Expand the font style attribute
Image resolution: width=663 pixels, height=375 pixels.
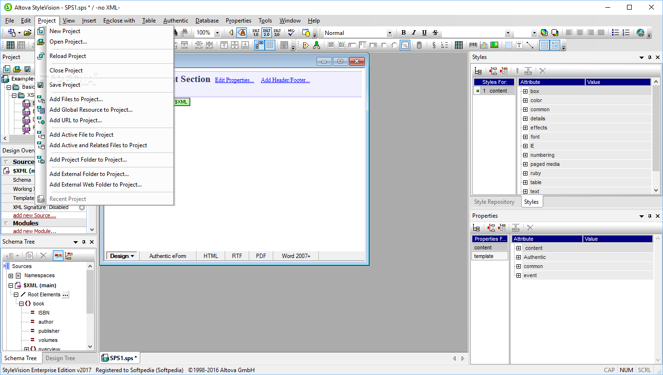click(526, 137)
